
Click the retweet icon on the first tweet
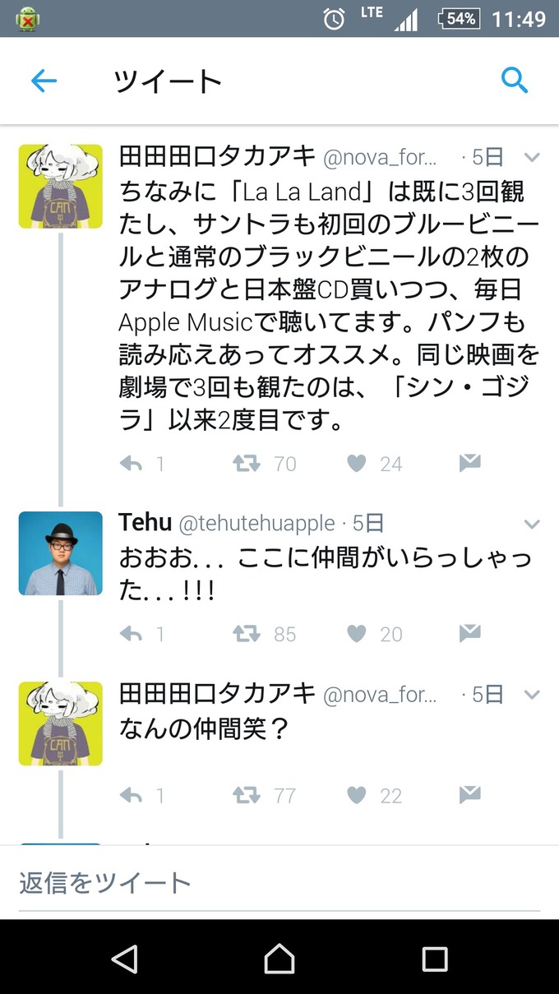[x=244, y=463]
